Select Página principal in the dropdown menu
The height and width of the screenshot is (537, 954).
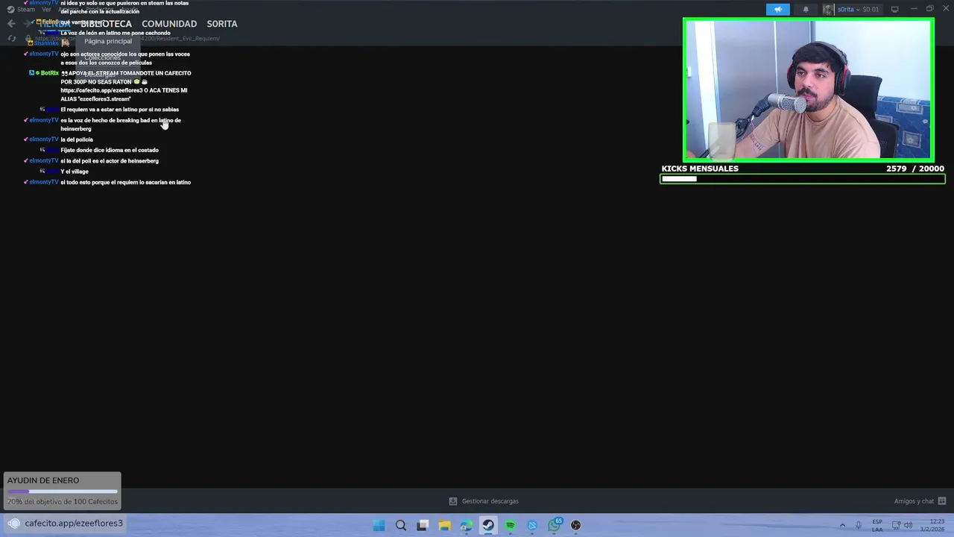(108, 41)
